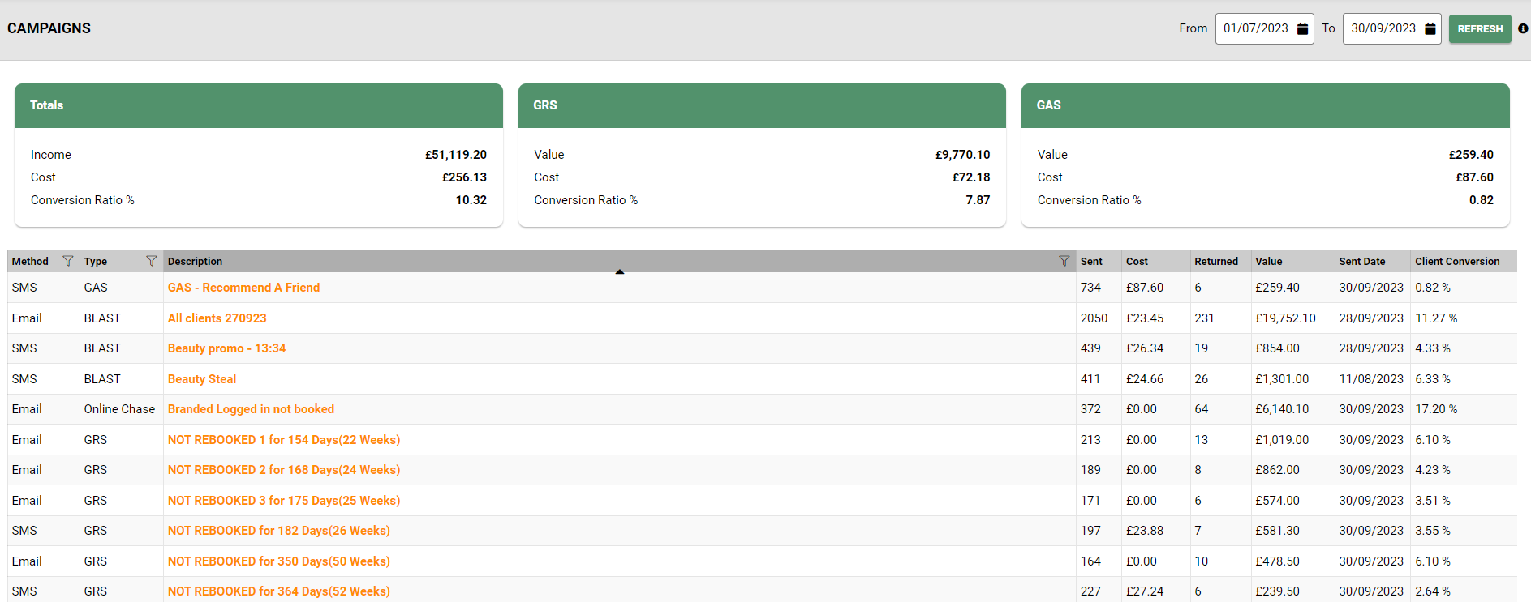Open the Method column filter icon
This screenshot has height=602, width=1531.
(68, 261)
